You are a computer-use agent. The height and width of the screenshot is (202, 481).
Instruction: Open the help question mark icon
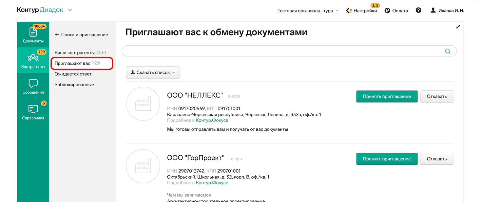(x=418, y=10)
